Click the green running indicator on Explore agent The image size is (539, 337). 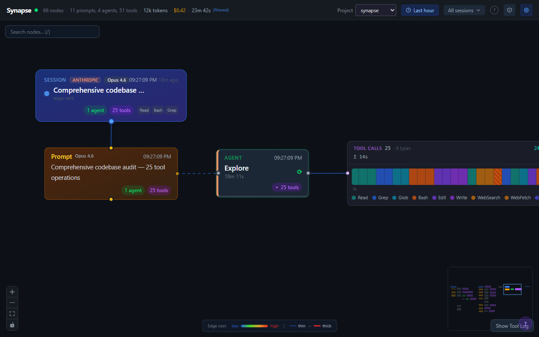[x=299, y=172]
